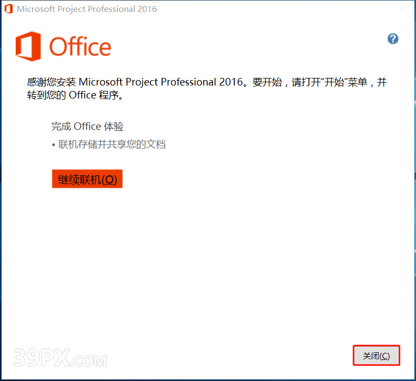Click the empty title bar area right of the title
The height and width of the screenshot is (381, 416).
276,9
